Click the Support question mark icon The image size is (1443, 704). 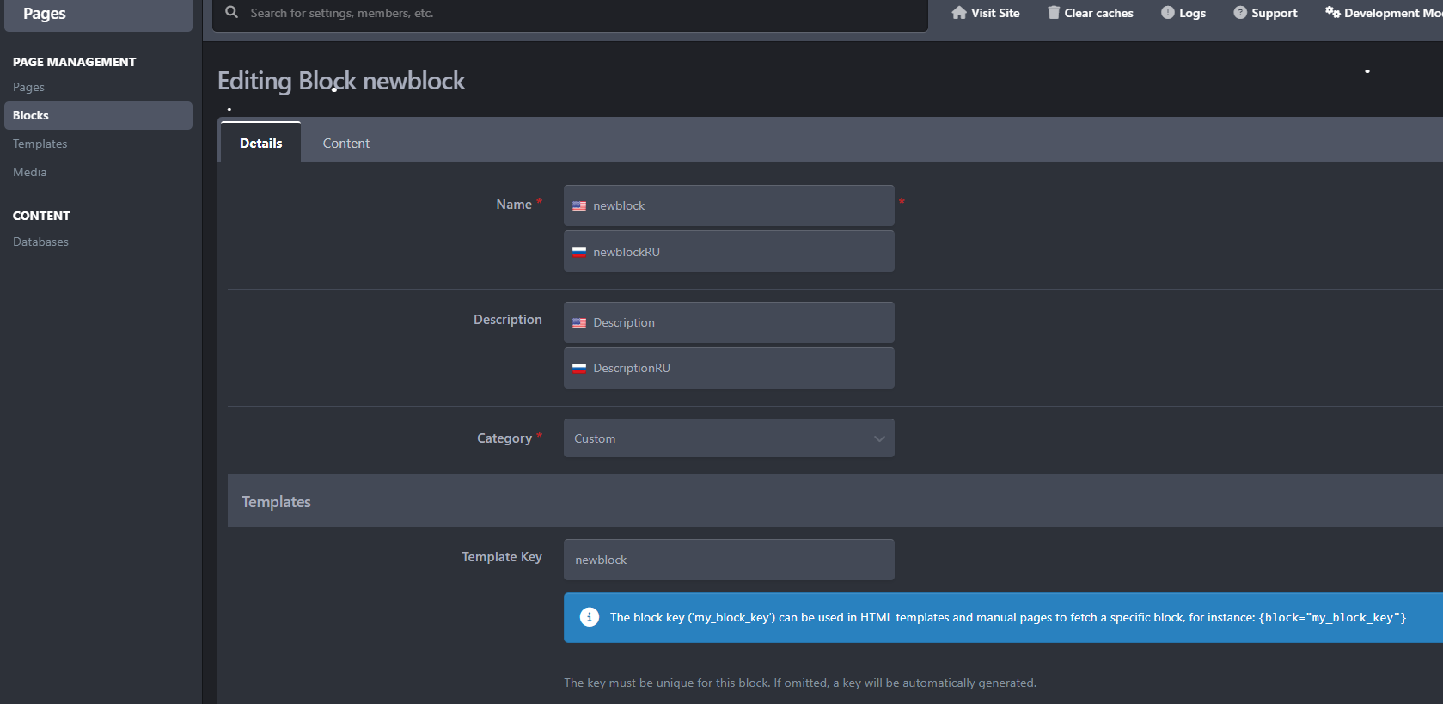pyautogui.click(x=1240, y=13)
